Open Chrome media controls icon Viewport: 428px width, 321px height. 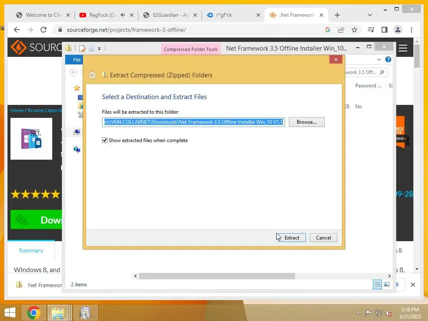(371, 30)
